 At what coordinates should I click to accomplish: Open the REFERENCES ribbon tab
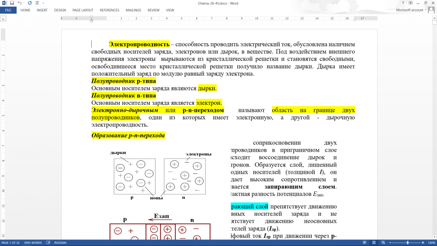(109, 10)
